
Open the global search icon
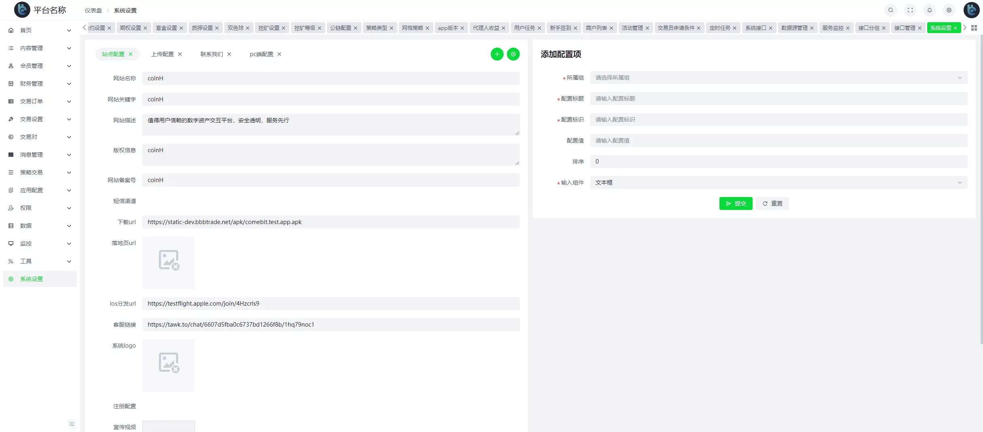891,10
